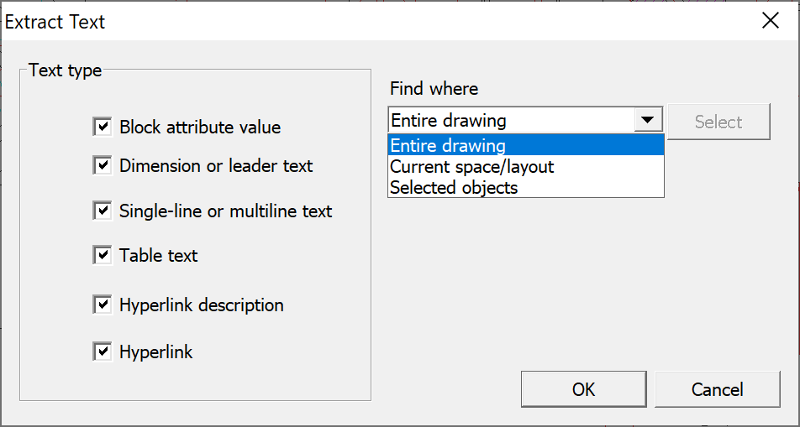Click the Extract Text title bar
The image size is (800, 427).
tap(336, 21)
